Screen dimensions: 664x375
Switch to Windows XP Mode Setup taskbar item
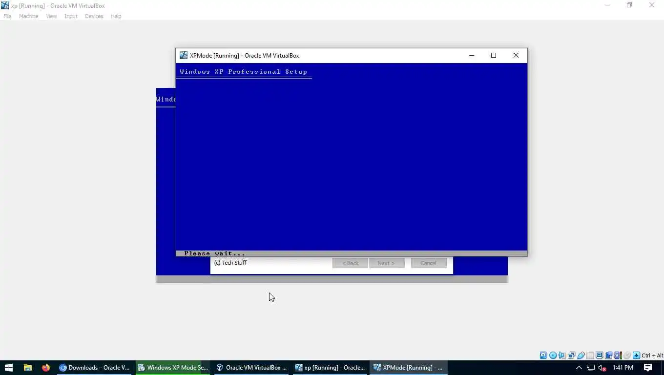tap(173, 368)
